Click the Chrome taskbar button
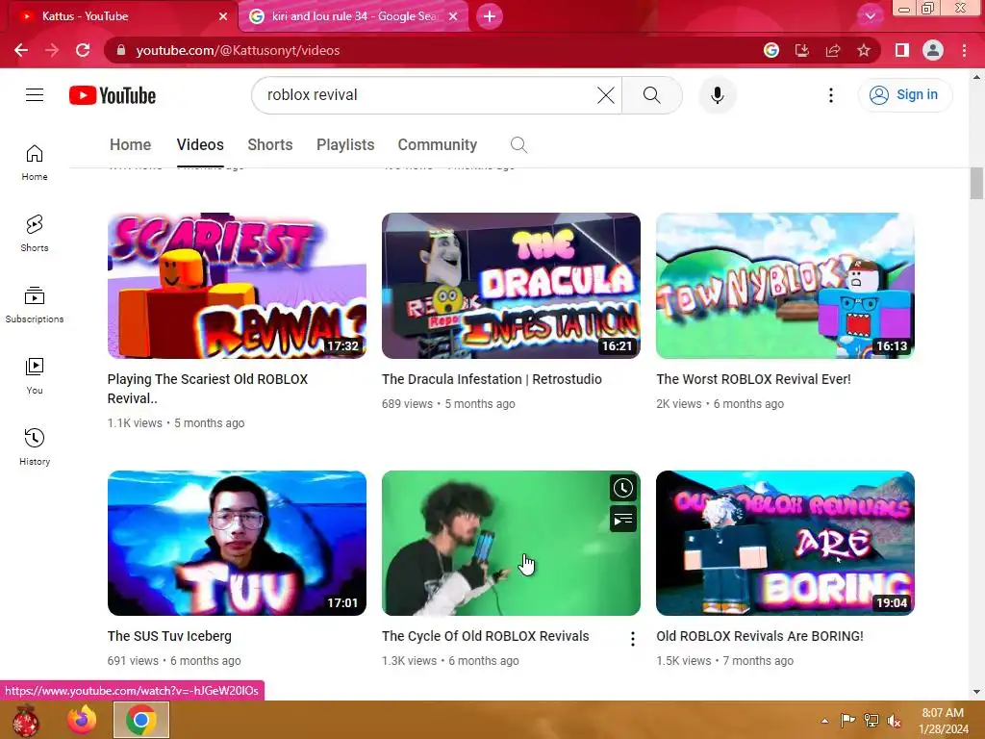The height and width of the screenshot is (739, 985). click(x=141, y=720)
